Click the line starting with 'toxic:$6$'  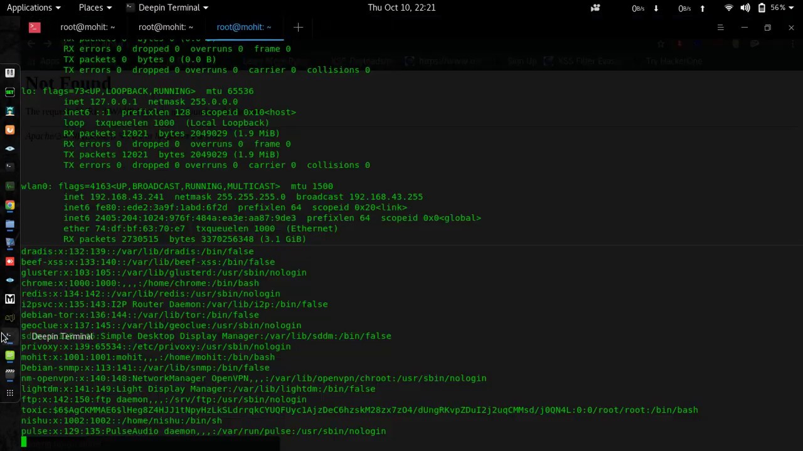point(359,410)
